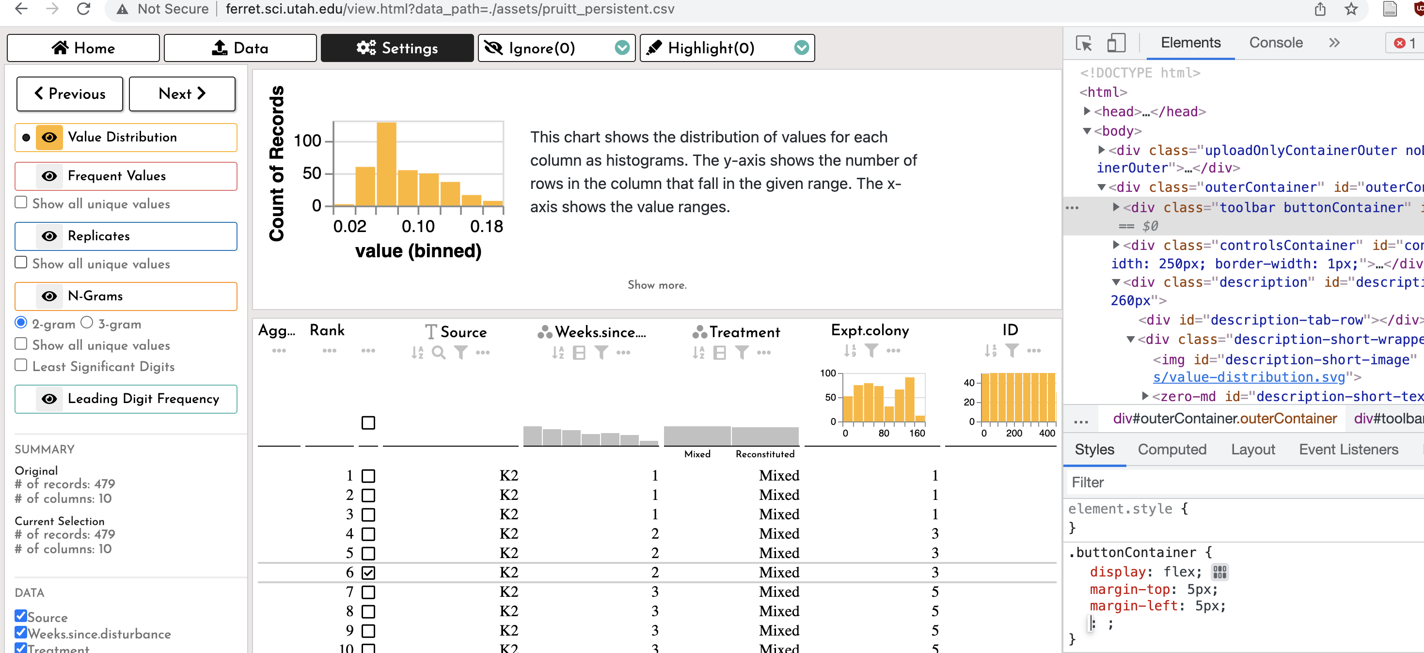Toggle Frequent Values eye visibility
This screenshot has height=653, width=1424.
(49, 176)
